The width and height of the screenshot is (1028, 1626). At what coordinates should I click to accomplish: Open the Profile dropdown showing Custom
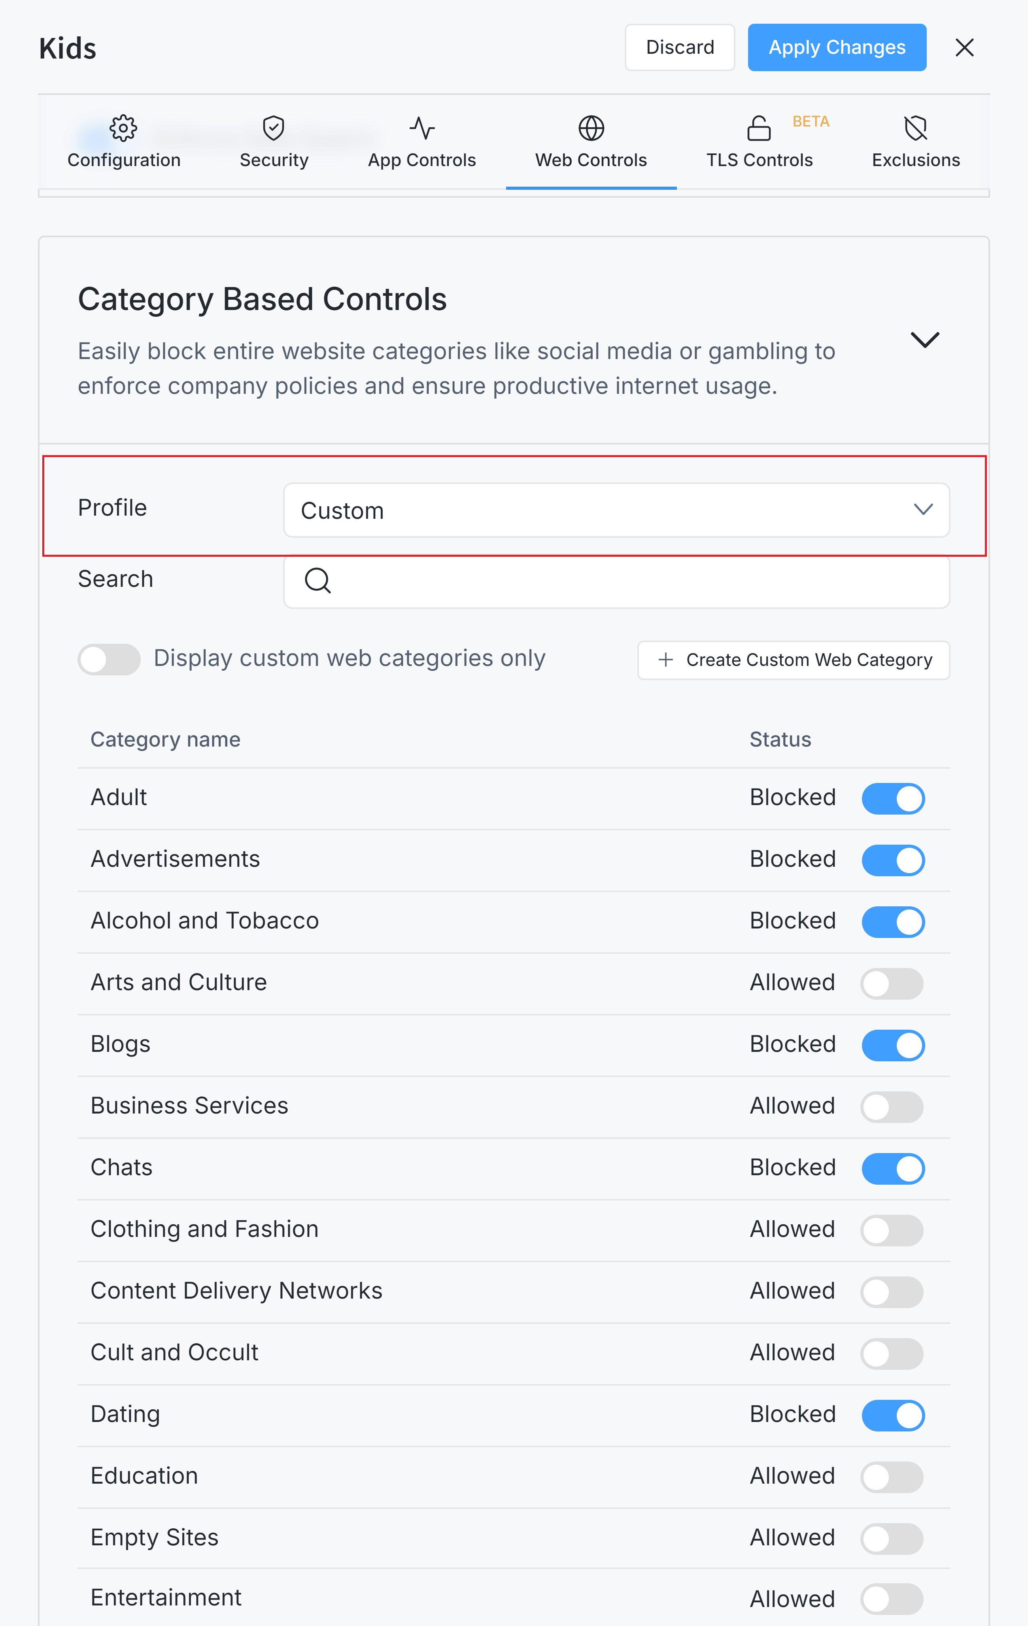[616, 510]
